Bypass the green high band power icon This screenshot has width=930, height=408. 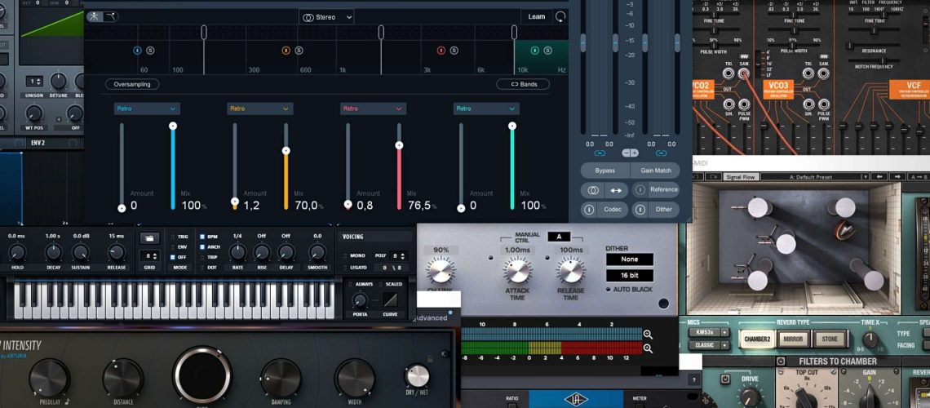(535, 51)
